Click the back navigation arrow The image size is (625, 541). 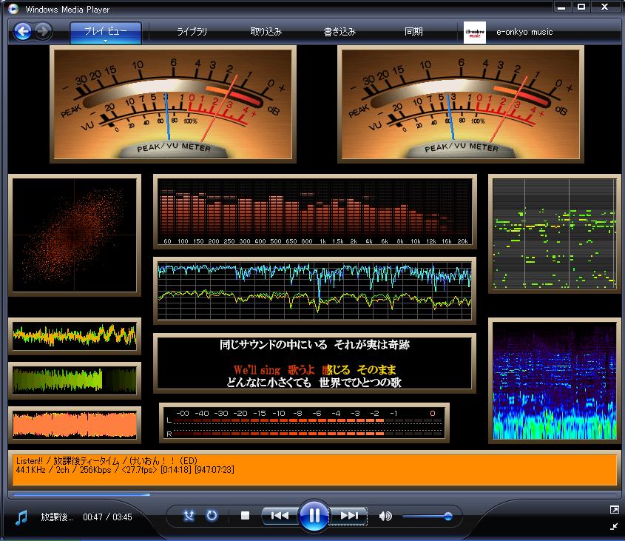[x=23, y=32]
